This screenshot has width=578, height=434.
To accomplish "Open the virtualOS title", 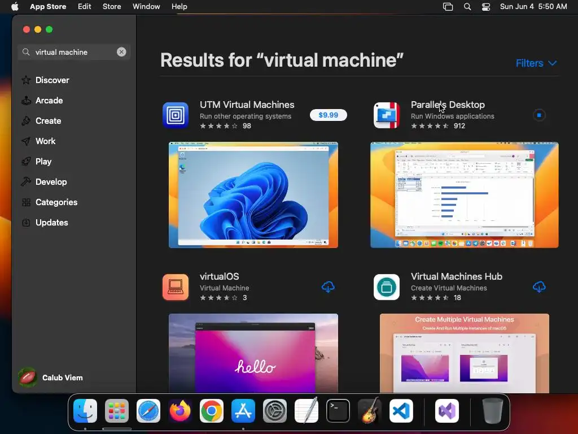I will coord(220,276).
